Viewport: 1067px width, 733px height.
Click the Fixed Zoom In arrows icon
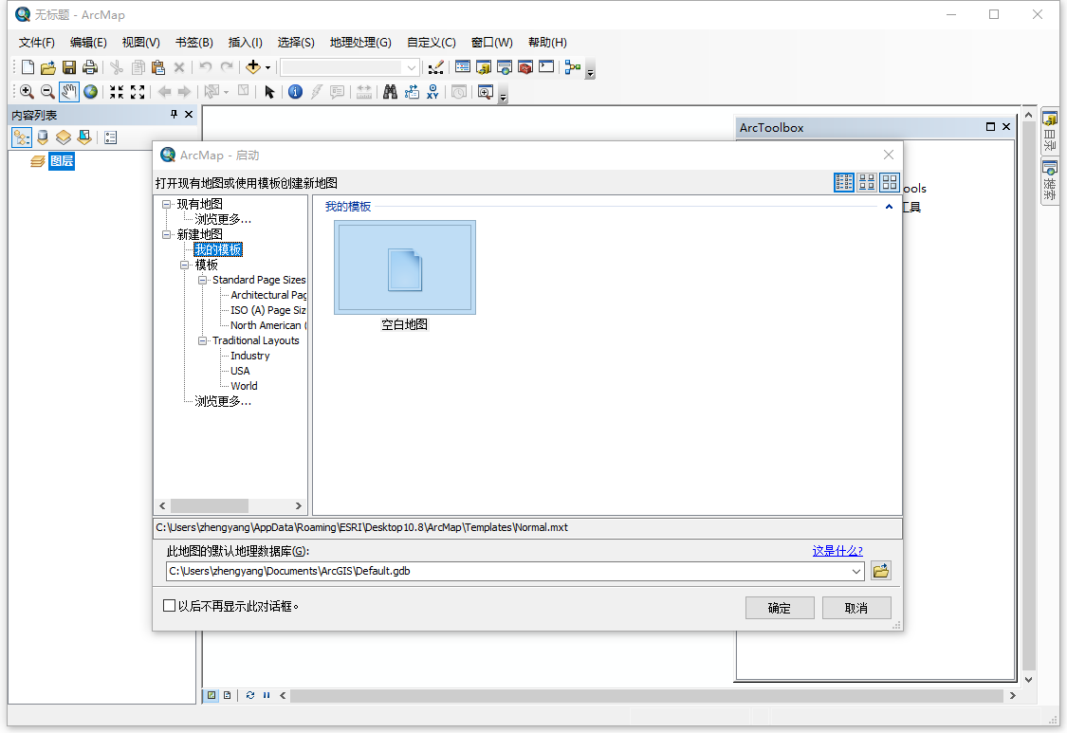pos(117,92)
